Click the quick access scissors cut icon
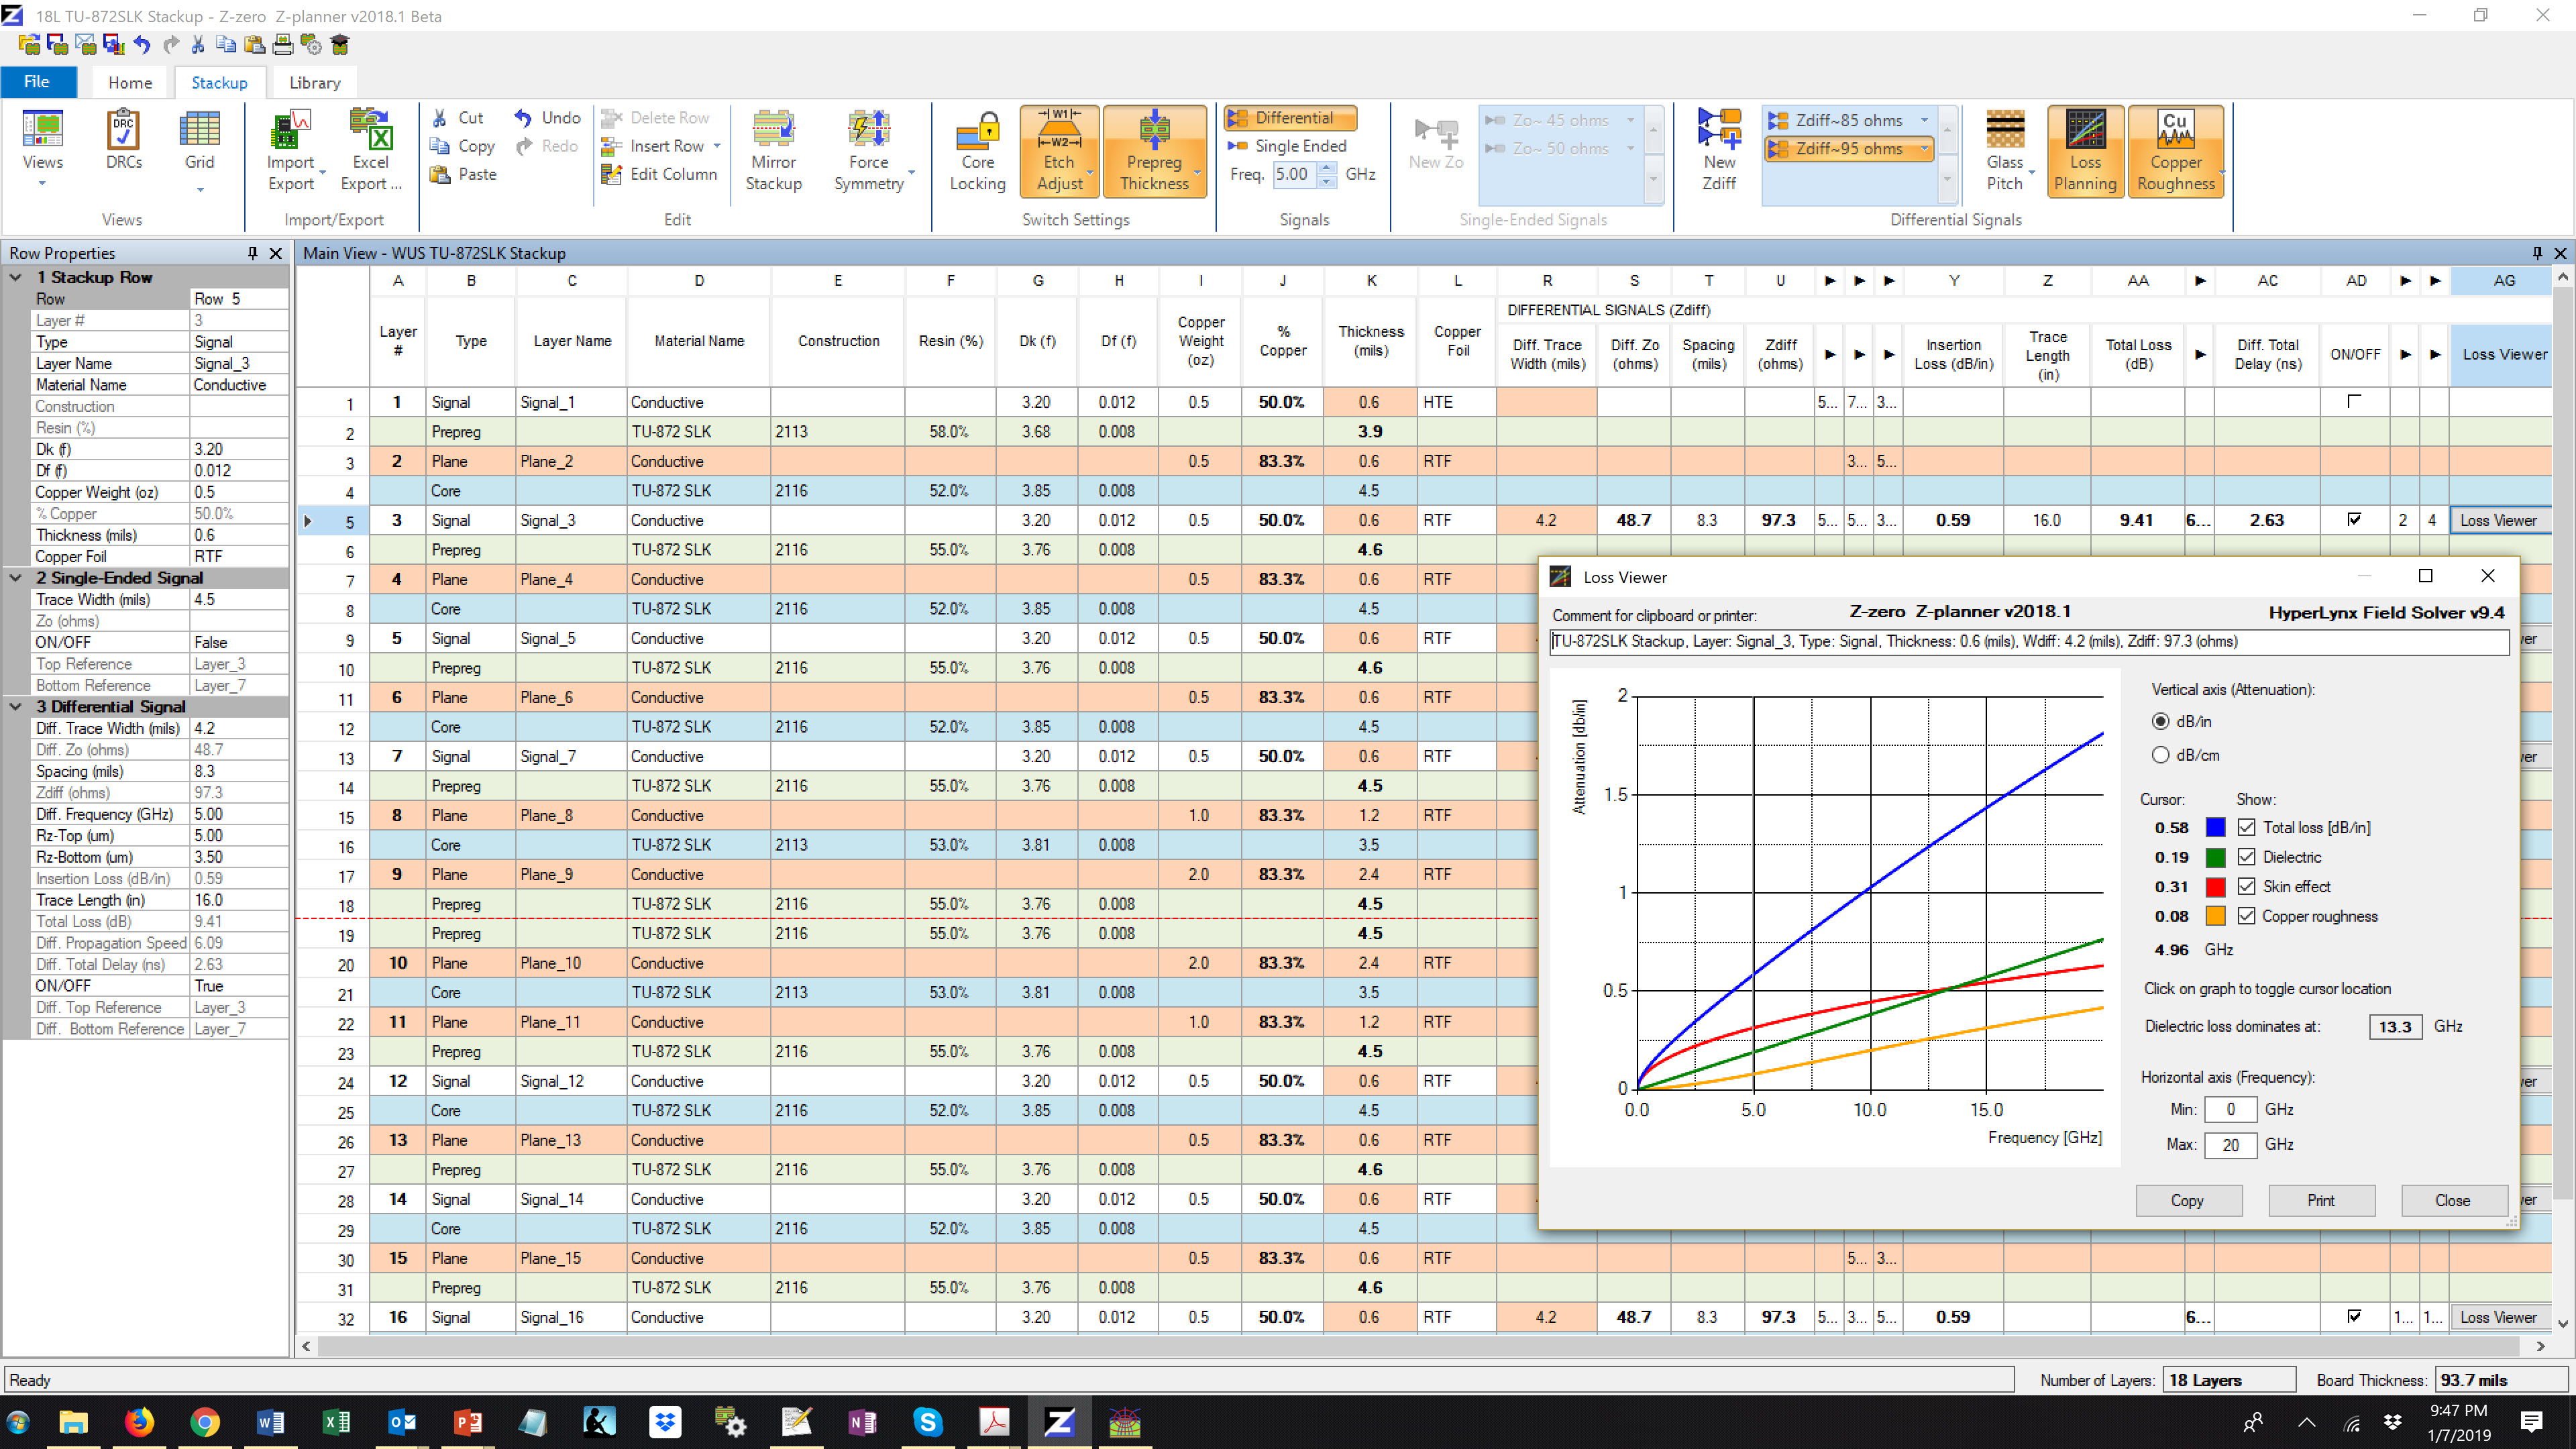This screenshot has height=1449, width=2576. (198, 45)
